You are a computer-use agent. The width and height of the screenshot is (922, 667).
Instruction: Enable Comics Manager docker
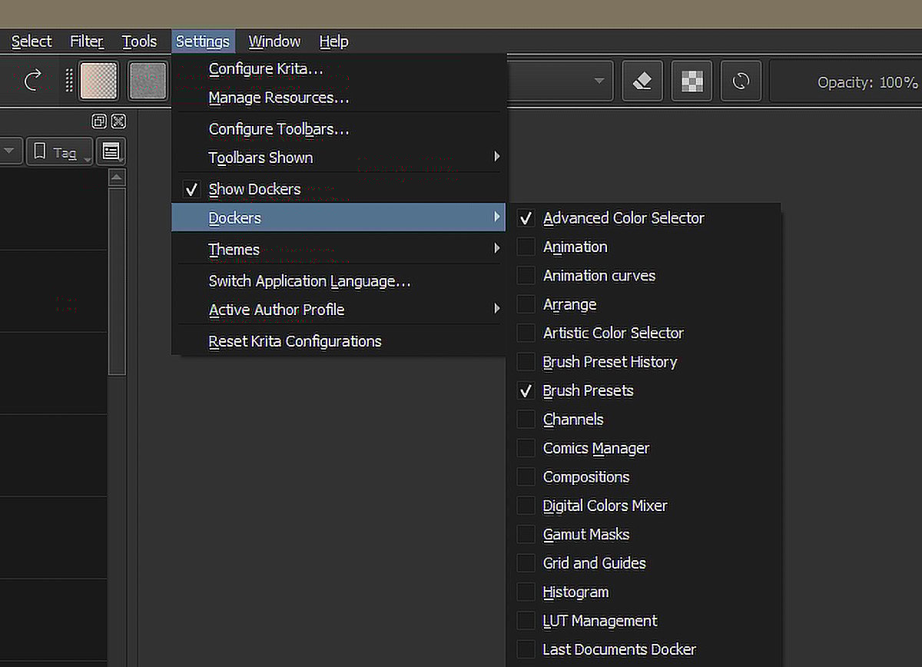click(644, 448)
